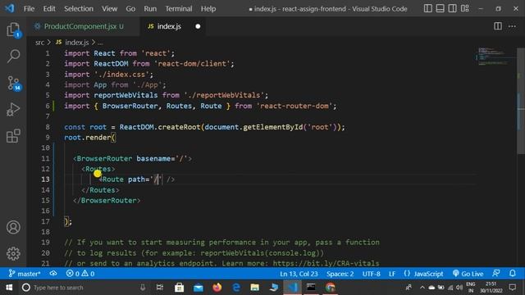Image resolution: width=525 pixels, height=295 pixels.
Task: Open the Manage gear icon
Action: 13,253
